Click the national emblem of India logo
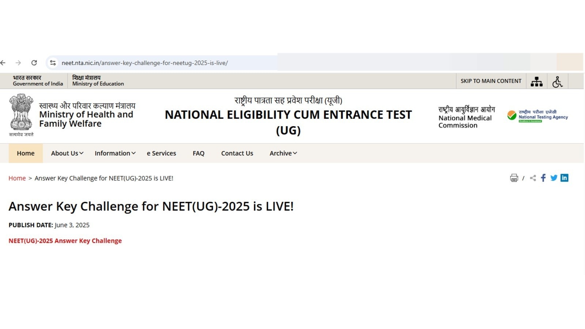The width and height of the screenshot is (585, 329). click(21, 115)
